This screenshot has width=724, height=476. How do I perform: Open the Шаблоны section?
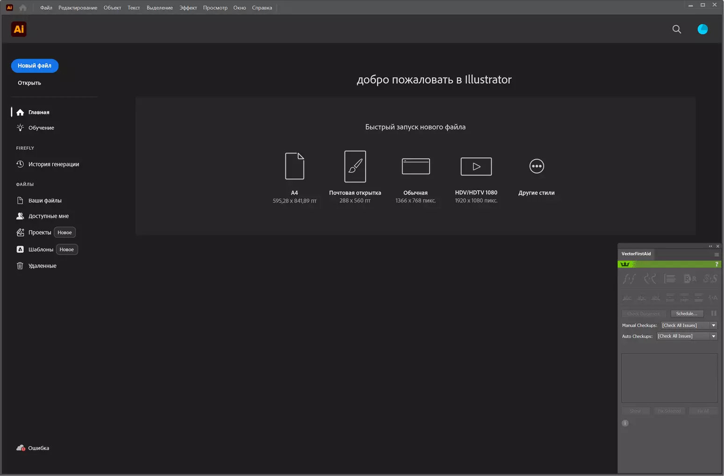click(x=41, y=250)
